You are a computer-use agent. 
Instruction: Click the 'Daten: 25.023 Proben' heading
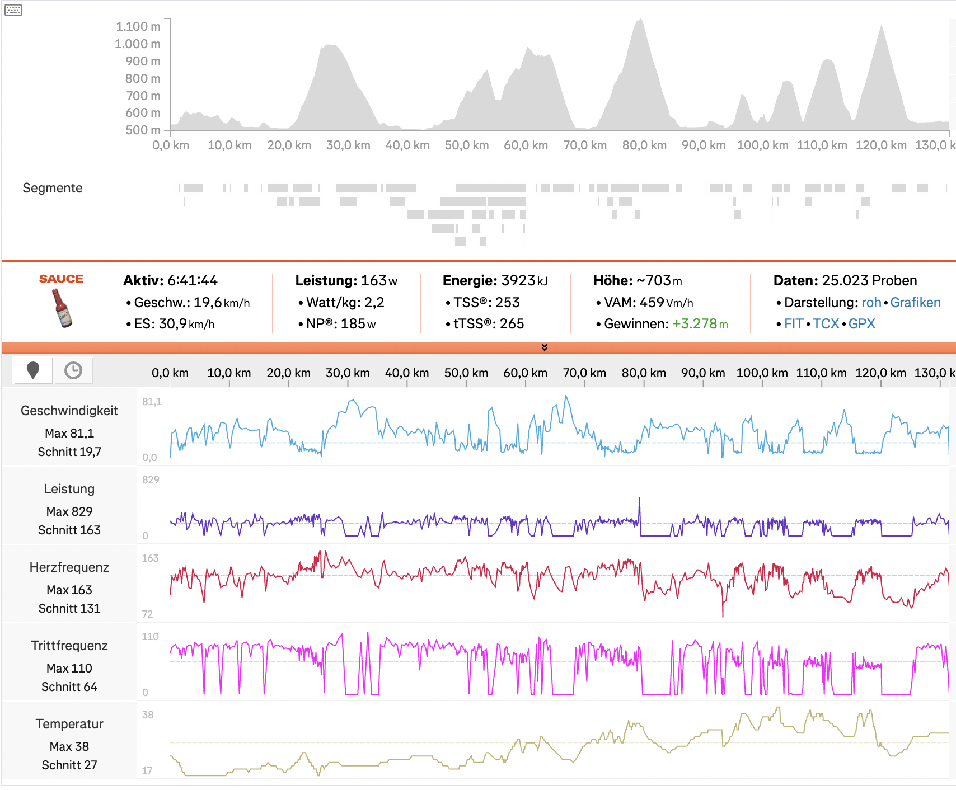[x=845, y=280]
